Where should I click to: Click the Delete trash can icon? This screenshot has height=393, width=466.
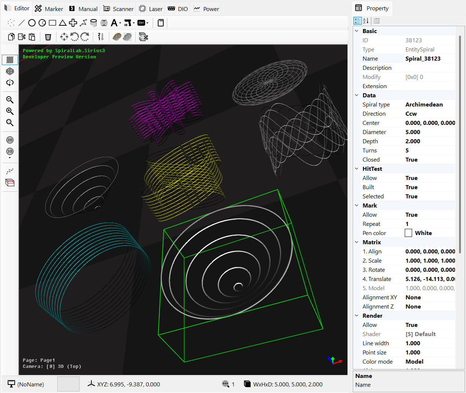(48, 37)
